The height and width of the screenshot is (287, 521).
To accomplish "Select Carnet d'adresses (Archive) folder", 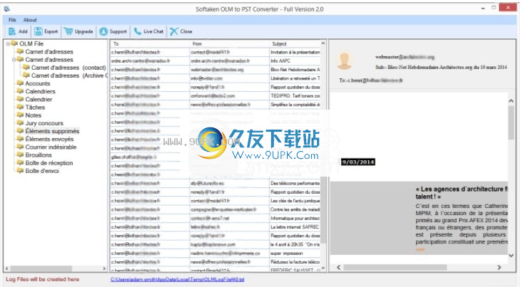I will 69,75.
